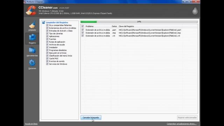Screen dimensions: 224x126
Task: Toggle Tipo de Librerías checkbox
Action: pyautogui.click(x=47, y=34)
